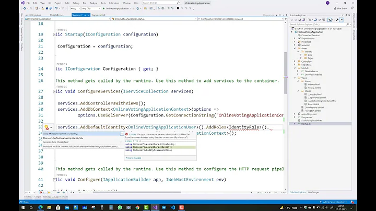Screen dimensions: 376x211
Task: Open Visual Studio Code from the taskbar
Action: tap(173, 207)
